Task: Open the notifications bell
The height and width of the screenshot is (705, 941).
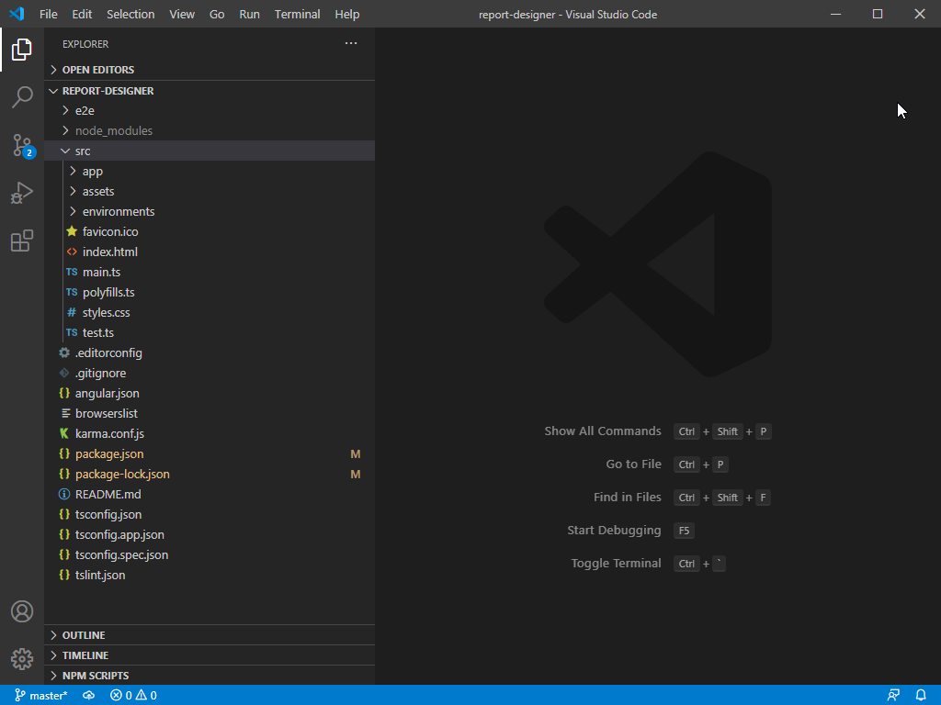Action: pyautogui.click(x=921, y=696)
